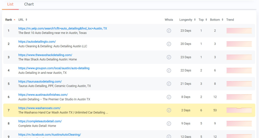Image resolution: width=259 pixels, height=138 pixels.
Task: Select rank number 7 in the highlighted row
Action: [x=9, y=110]
